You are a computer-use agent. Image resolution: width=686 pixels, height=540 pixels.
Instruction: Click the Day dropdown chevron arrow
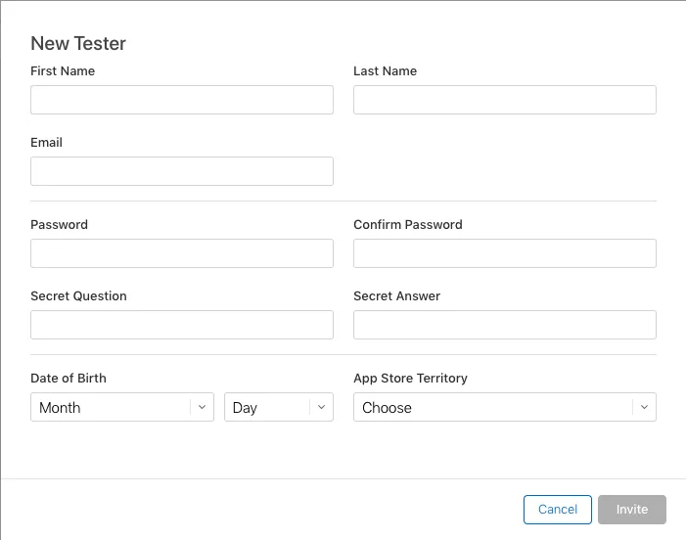tap(321, 407)
